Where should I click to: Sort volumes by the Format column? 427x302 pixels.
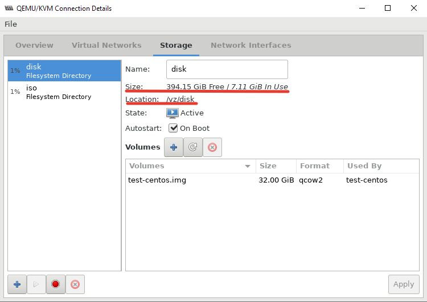320,166
